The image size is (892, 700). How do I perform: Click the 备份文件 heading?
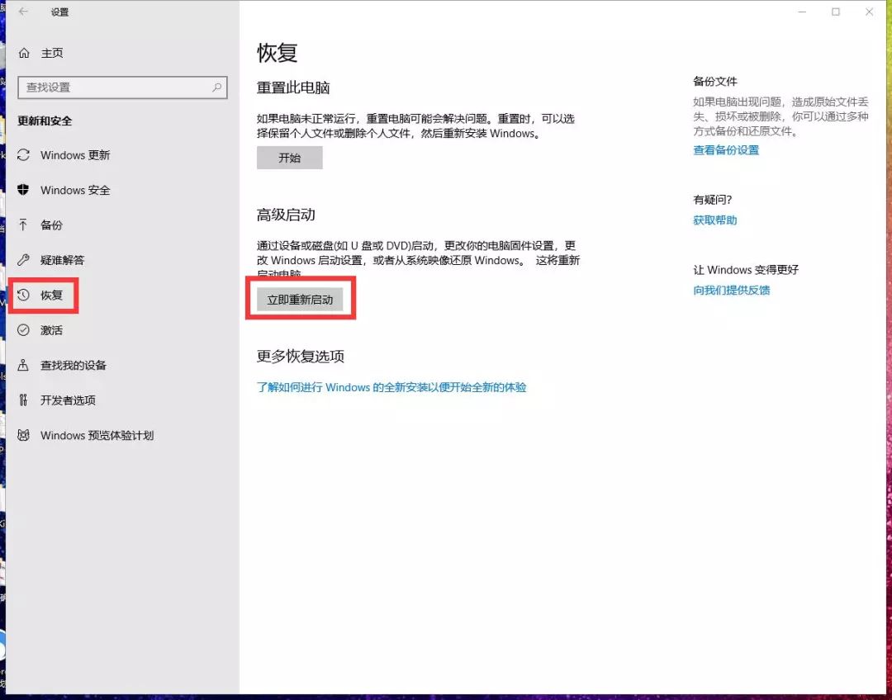(x=715, y=82)
